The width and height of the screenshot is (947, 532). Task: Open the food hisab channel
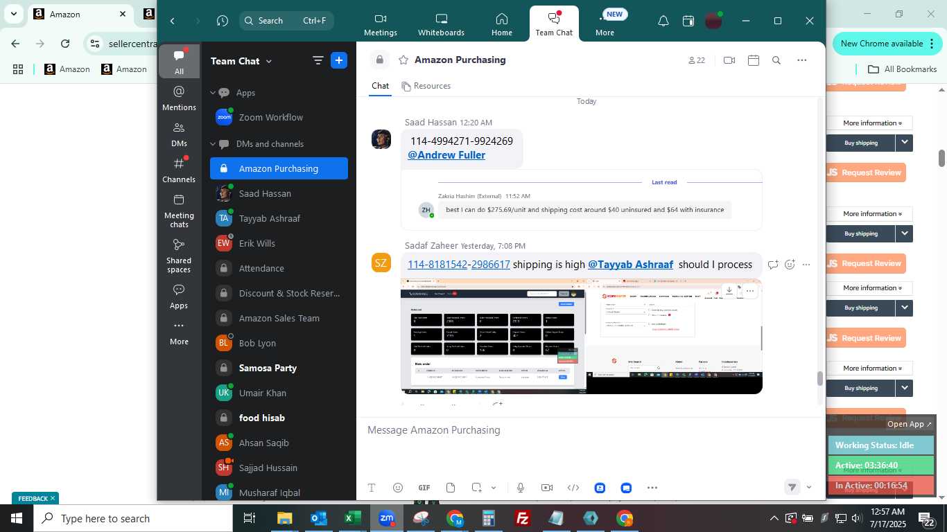tap(279, 418)
